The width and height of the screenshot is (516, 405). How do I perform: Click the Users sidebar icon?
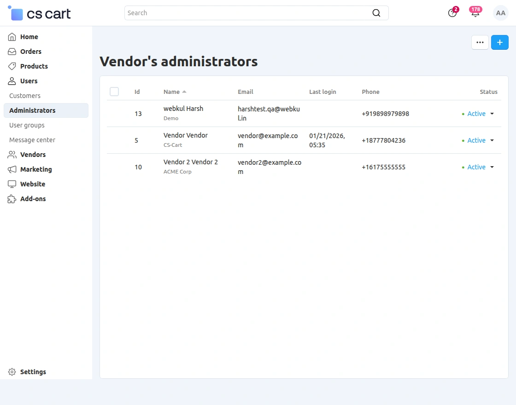(11, 81)
